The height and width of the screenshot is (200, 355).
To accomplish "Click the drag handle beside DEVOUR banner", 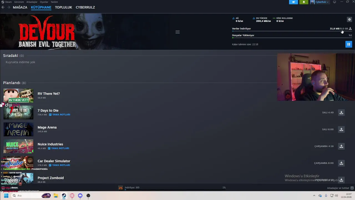I will coord(177,32).
